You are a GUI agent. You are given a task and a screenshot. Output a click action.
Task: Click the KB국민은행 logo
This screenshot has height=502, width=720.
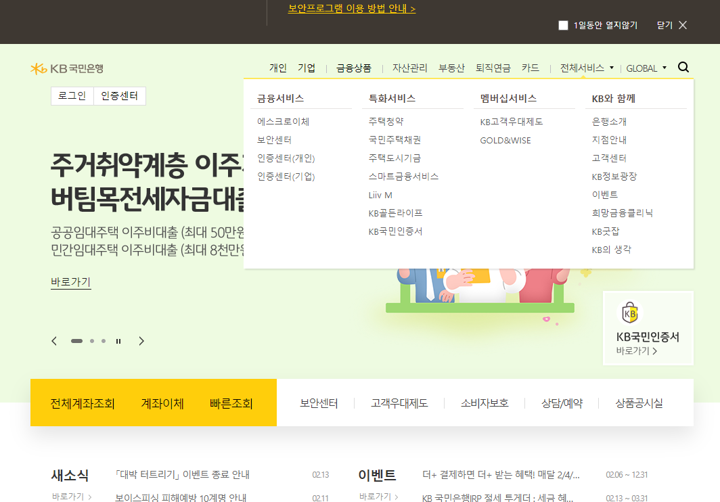(x=67, y=68)
